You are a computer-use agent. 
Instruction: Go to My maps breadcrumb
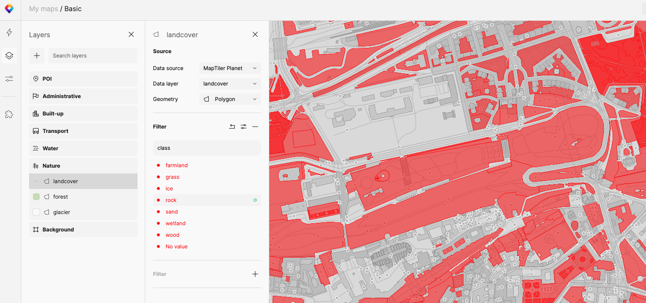click(43, 9)
